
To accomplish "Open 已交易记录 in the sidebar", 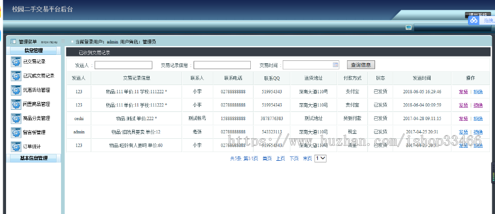I will click(x=34, y=62).
